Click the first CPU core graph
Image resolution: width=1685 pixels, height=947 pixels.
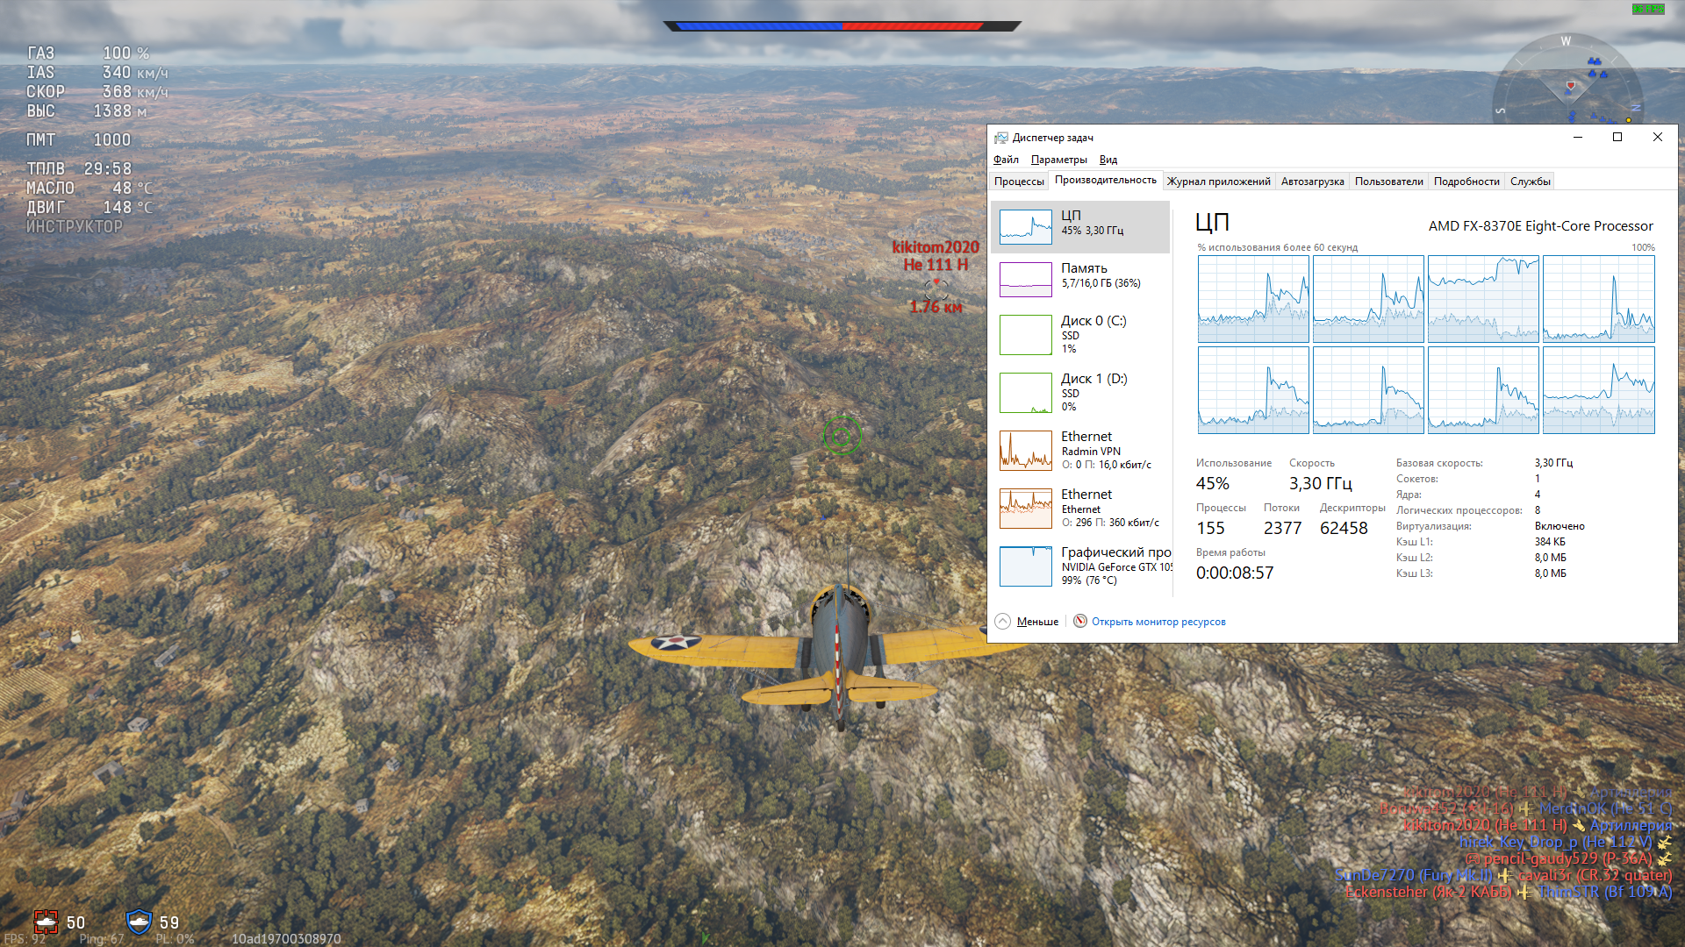point(1253,299)
